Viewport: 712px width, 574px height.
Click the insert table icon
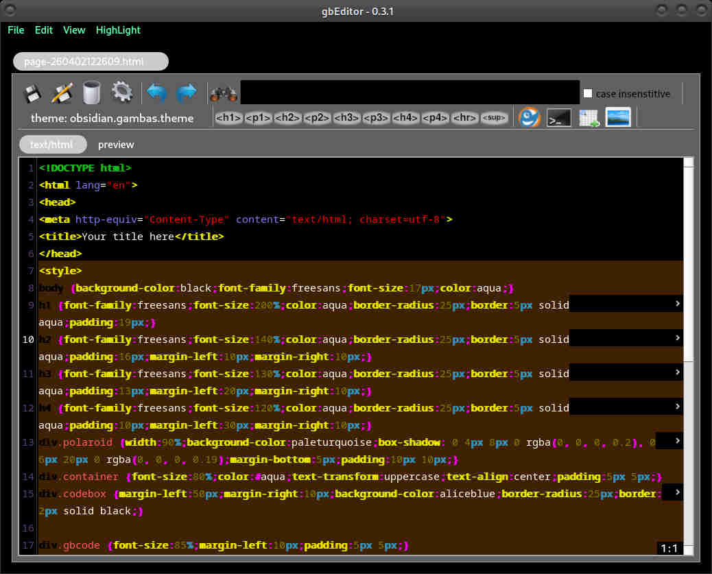[x=589, y=118]
